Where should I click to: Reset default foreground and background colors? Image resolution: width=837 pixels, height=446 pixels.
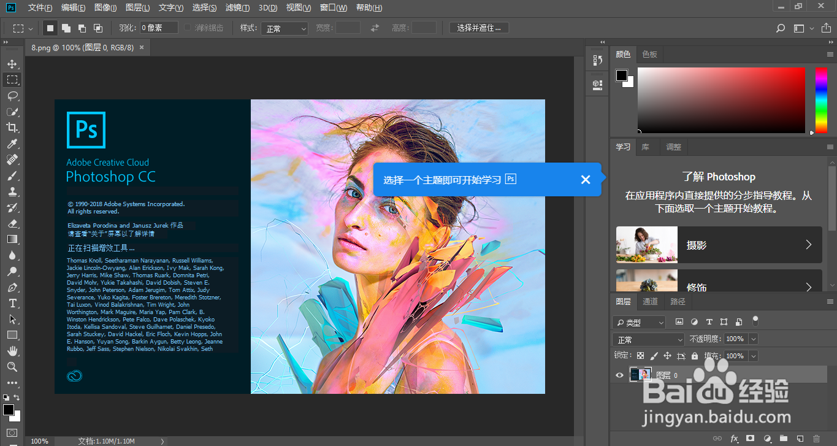tap(6, 398)
